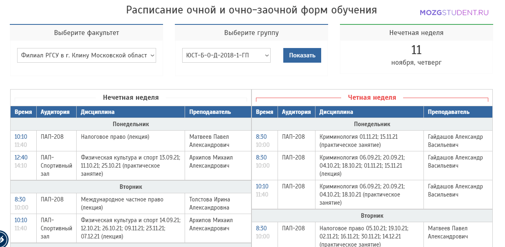Viewport: 505px width, 247px height.
Task: Open the group selection dropdown ЮСТ-Б-0-Д-2018-1-ГП
Action: coord(226,55)
